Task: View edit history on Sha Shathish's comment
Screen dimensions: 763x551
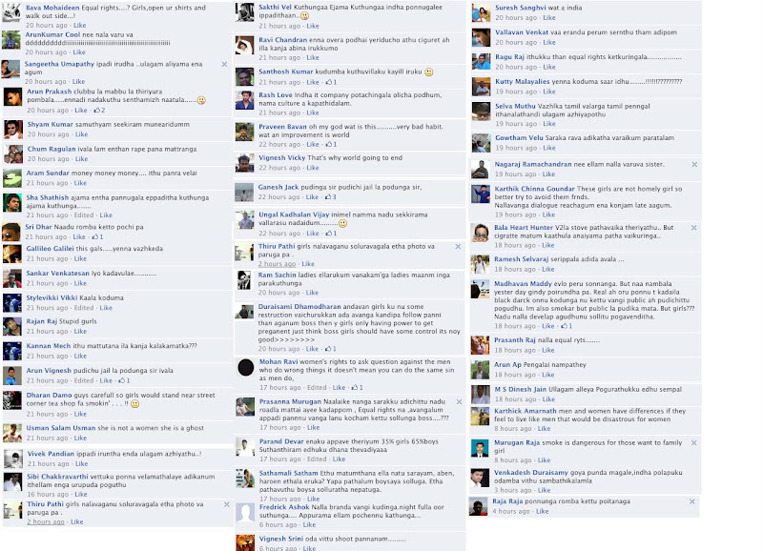Action: 84,214
